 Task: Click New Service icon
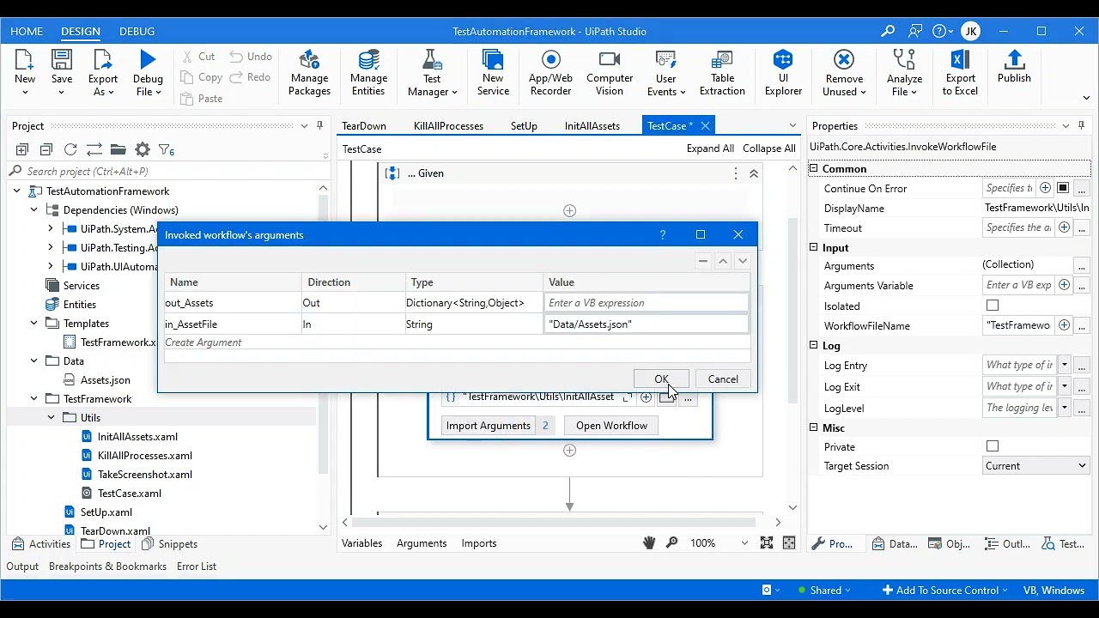click(x=493, y=61)
